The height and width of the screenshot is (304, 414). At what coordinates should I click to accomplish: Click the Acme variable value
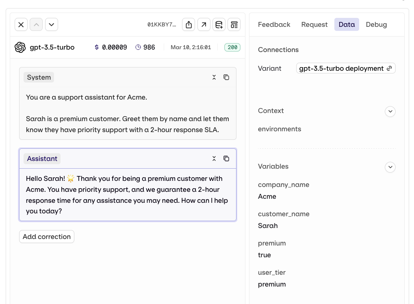click(267, 197)
